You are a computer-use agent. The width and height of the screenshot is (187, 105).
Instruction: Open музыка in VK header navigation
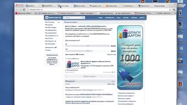point(126,17)
